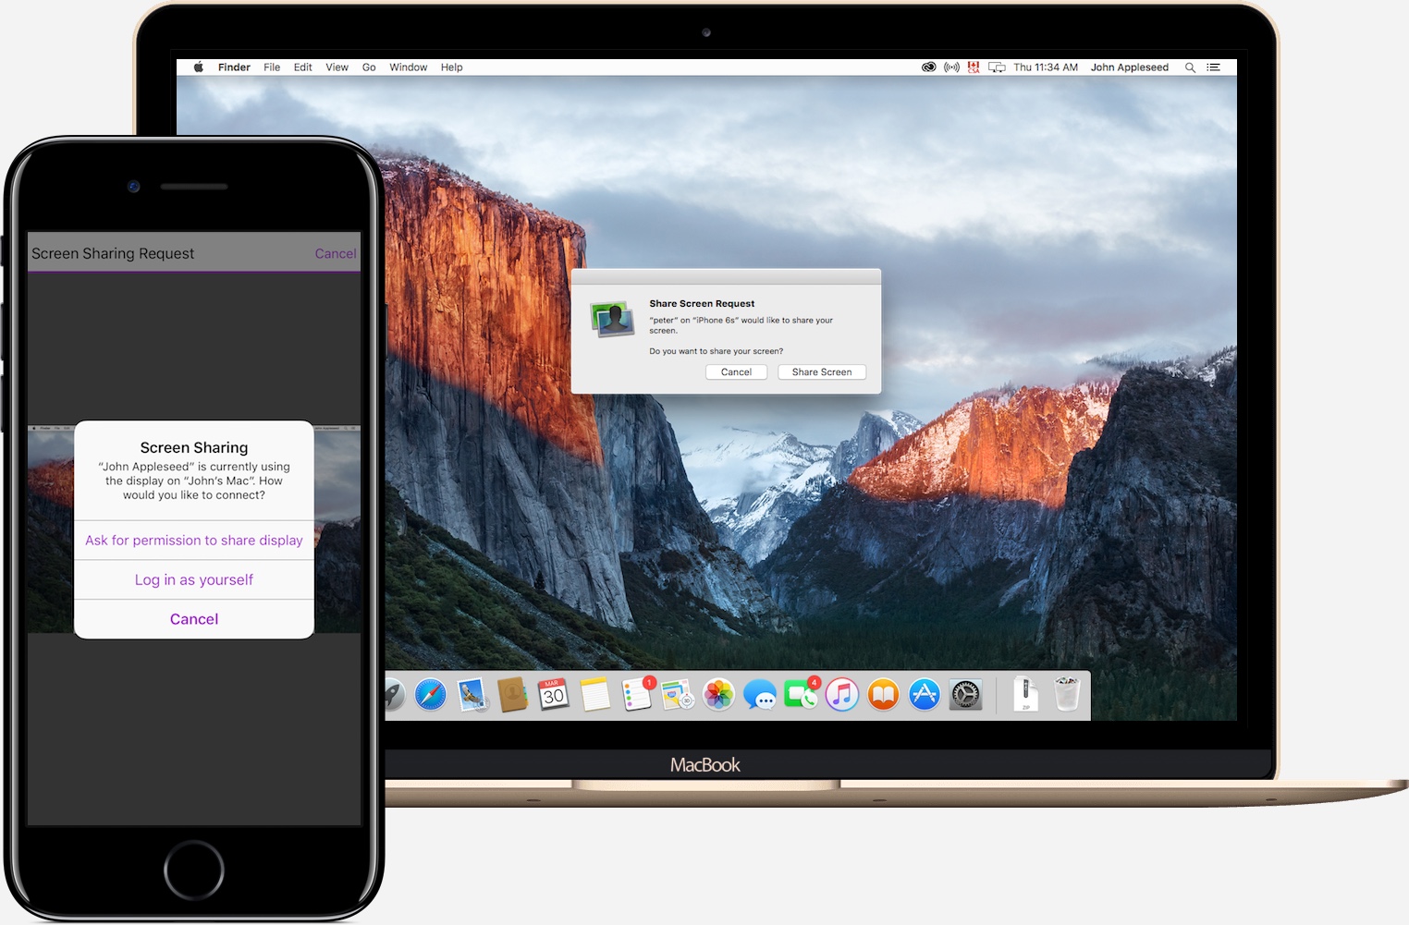
Task: Open Reminders with badge 1 in dock
Action: (x=637, y=694)
